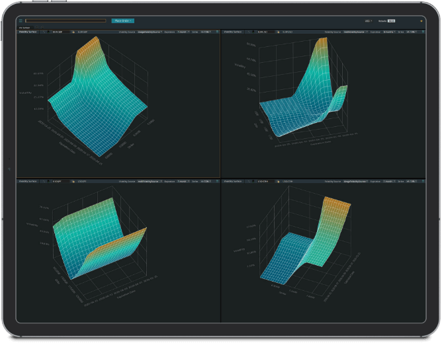The height and width of the screenshot is (351, 442).
Task: Select the Vol Surface tab
Action: (25, 27)
